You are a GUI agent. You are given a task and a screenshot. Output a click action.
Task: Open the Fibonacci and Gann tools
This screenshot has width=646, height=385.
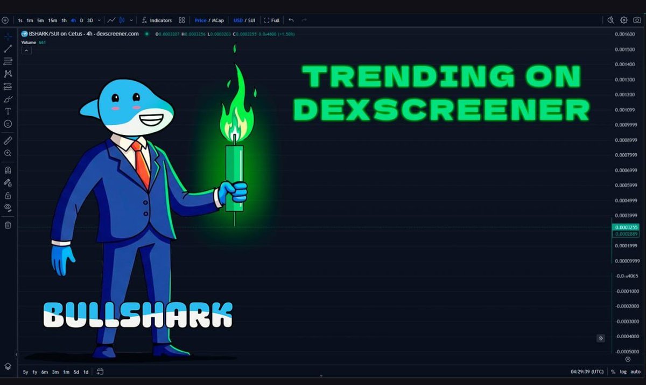[8, 61]
